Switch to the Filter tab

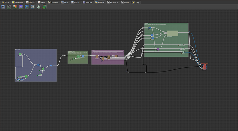coord(65,2)
